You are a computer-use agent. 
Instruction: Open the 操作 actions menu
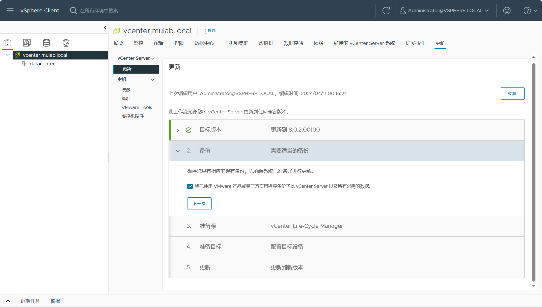click(210, 31)
